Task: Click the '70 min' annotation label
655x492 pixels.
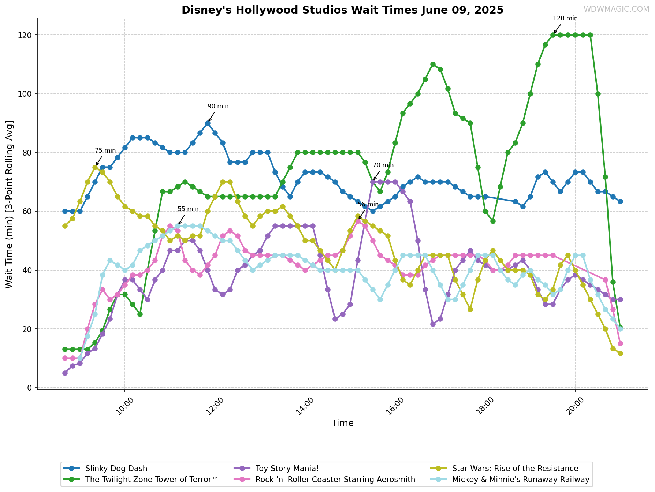Action: tap(383, 165)
